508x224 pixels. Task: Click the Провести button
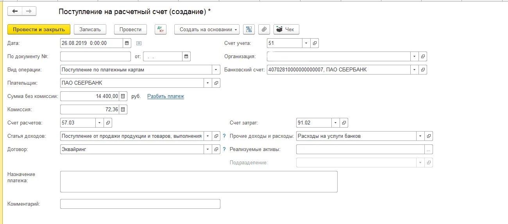tap(131, 29)
